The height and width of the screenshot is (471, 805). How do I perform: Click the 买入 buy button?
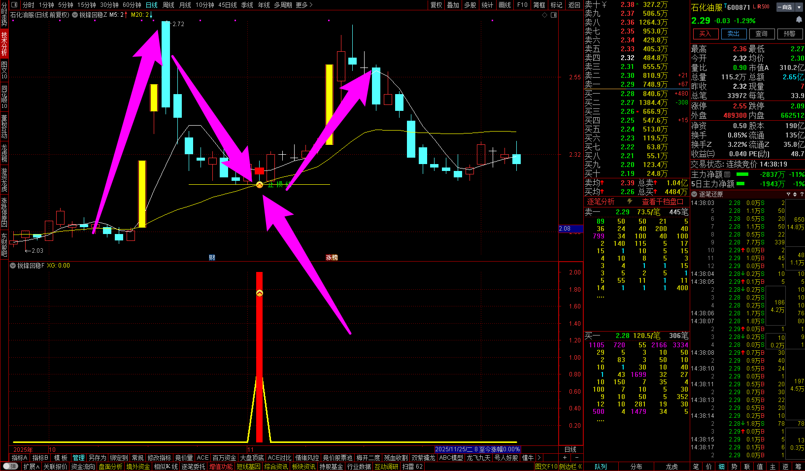point(705,34)
